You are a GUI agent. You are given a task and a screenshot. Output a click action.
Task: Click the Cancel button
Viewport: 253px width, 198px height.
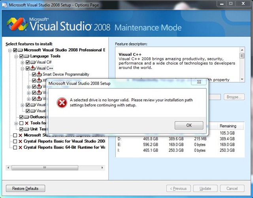[232, 188]
